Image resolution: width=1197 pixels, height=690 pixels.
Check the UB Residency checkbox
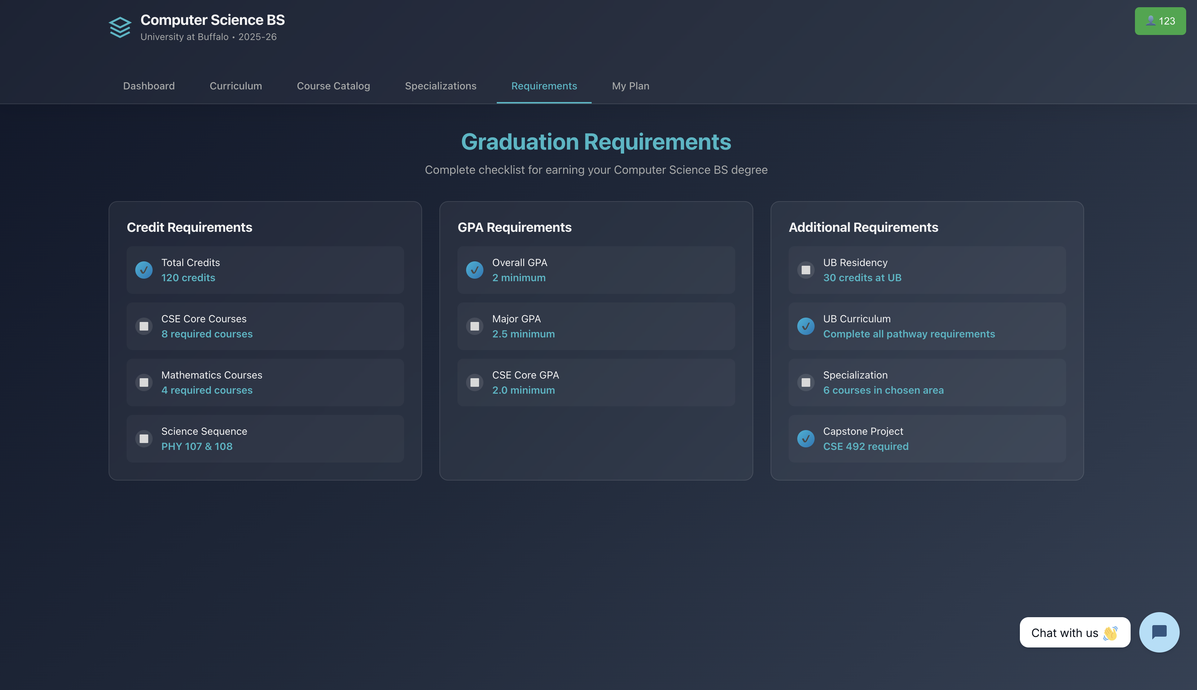pyautogui.click(x=805, y=270)
